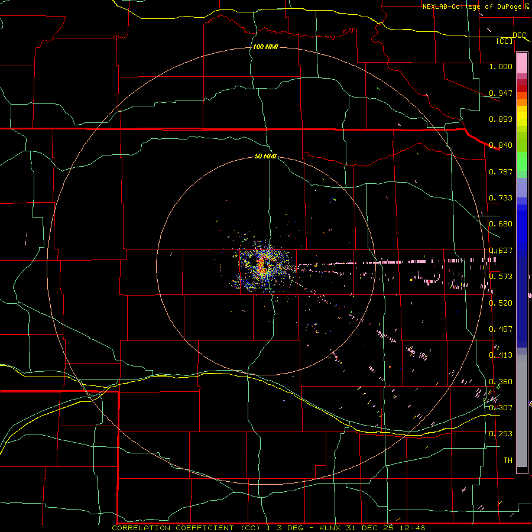This screenshot has height=532, width=532.
Task: Click the pink segment of the color bar
Action: (522, 63)
